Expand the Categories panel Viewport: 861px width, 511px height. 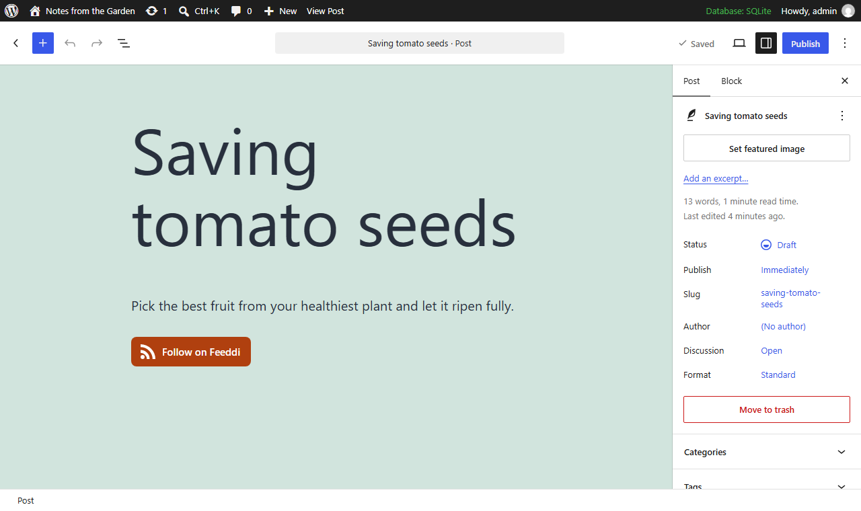click(767, 452)
